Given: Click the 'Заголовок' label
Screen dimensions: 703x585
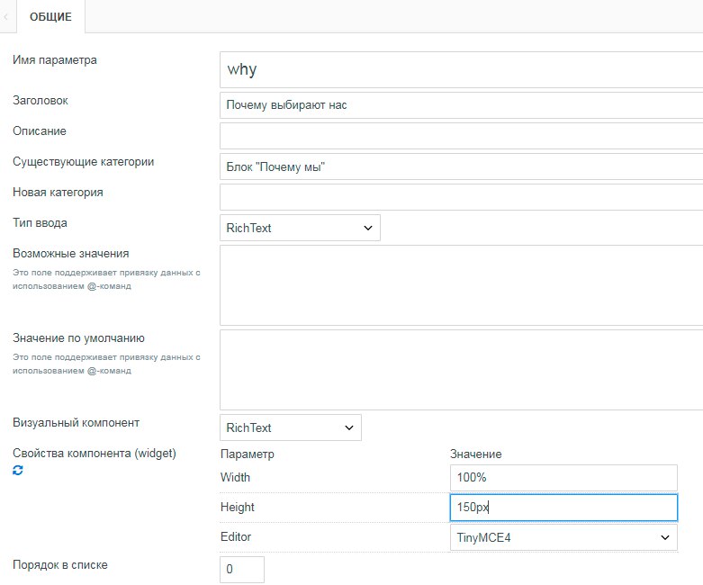Looking at the screenshot, I should click(41, 101).
